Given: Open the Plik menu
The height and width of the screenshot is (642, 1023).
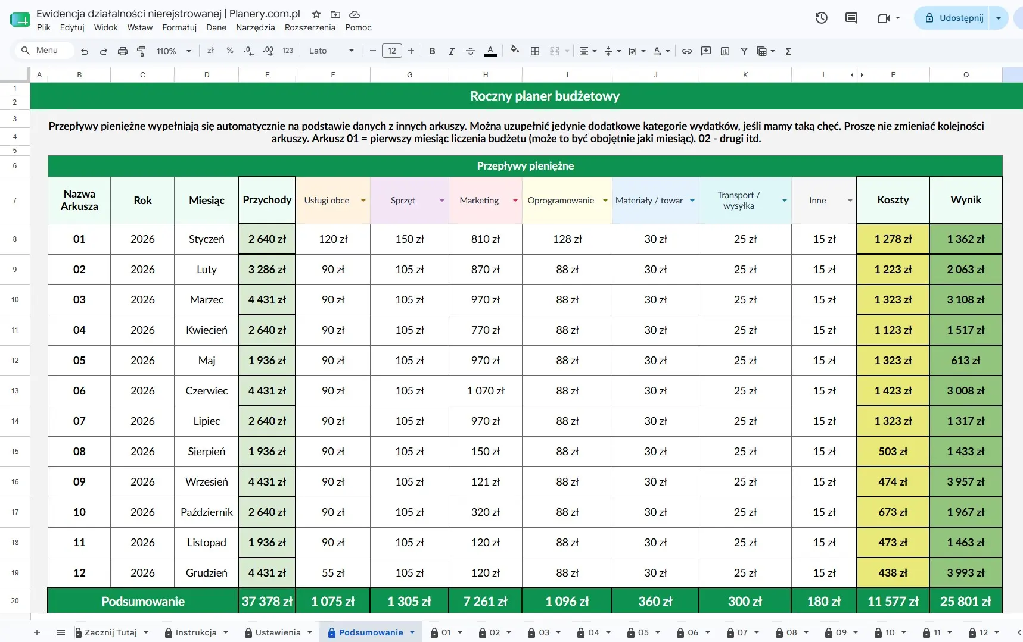Looking at the screenshot, I should [x=43, y=27].
